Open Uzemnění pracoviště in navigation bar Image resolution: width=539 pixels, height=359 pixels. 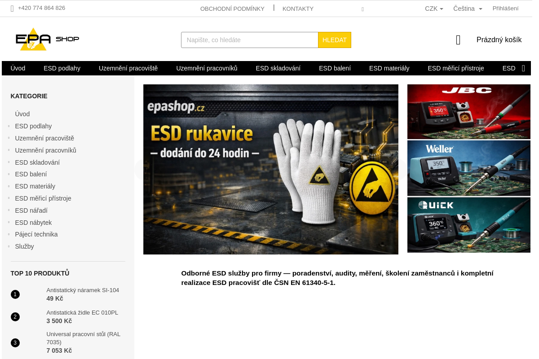coord(128,68)
